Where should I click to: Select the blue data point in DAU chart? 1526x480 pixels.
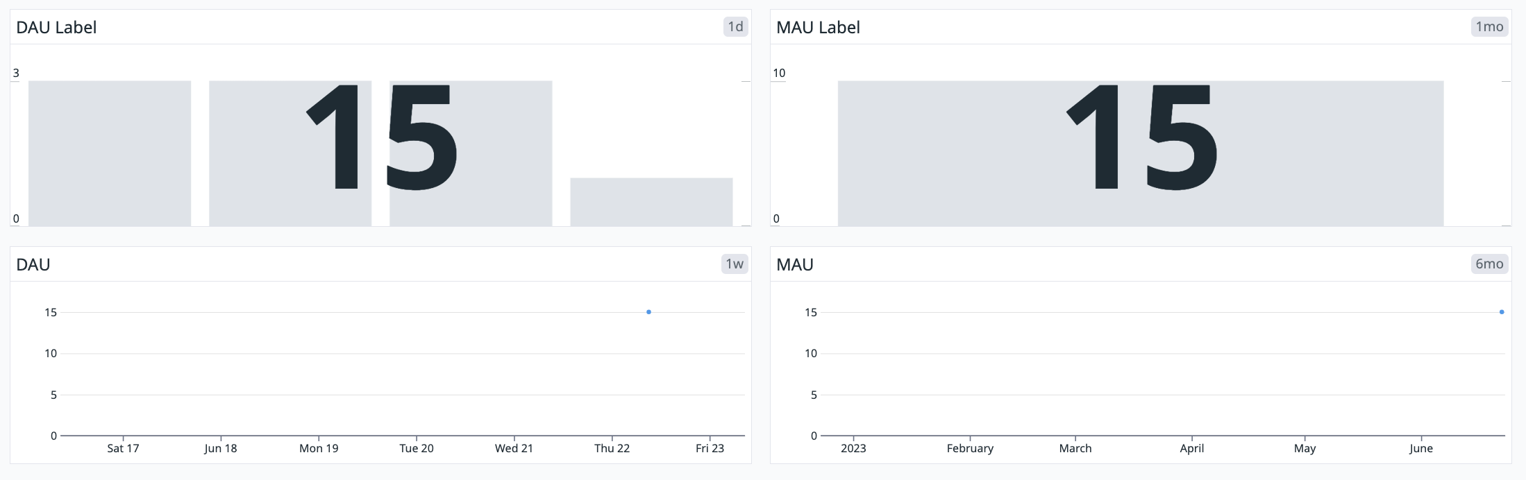click(x=648, y=312)
